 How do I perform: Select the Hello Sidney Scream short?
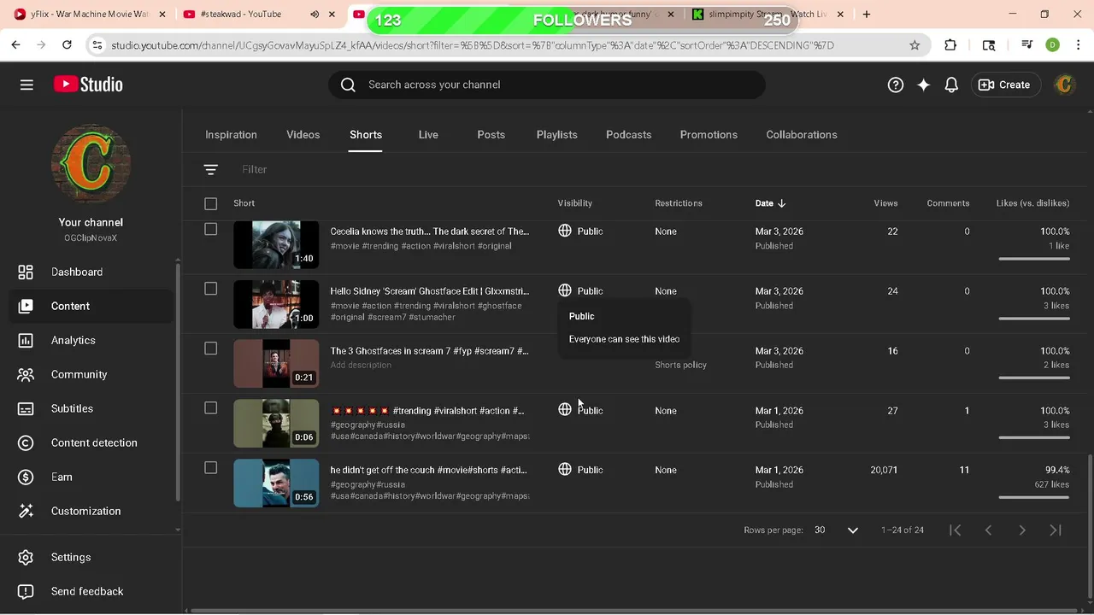point(211,289)
